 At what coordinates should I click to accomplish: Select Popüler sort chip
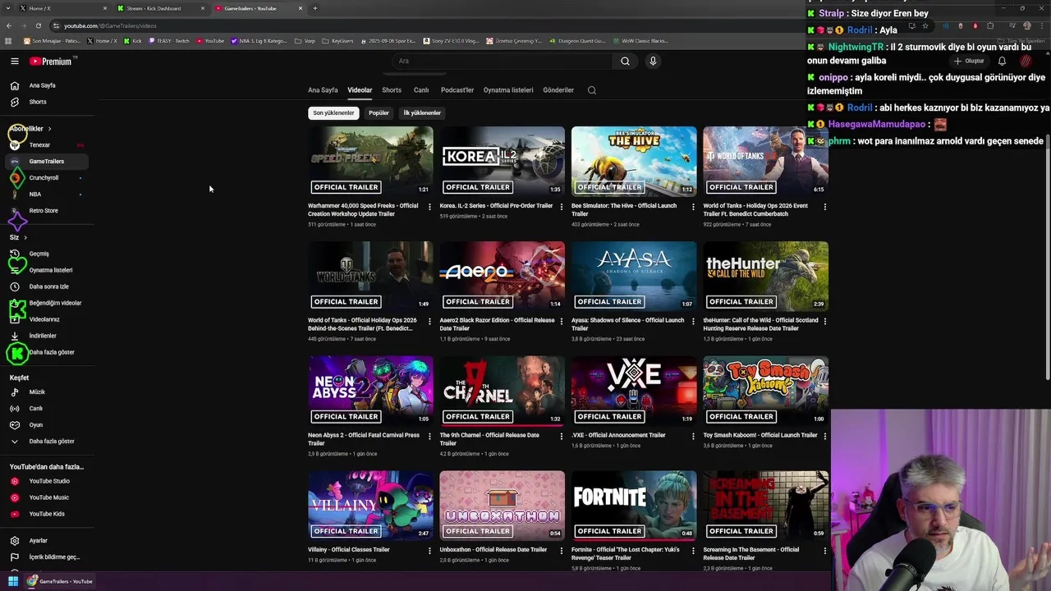pos(379,113)
